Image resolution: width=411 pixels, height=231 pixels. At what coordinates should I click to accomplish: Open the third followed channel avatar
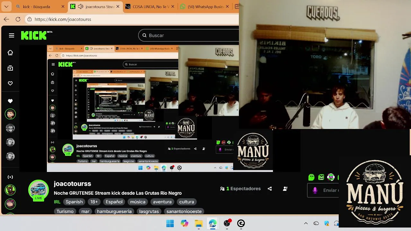tap(10, 142)
